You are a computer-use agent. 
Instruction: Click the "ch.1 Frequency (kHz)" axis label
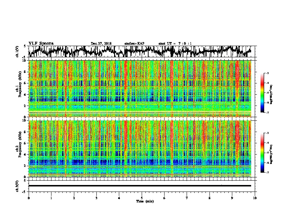19,85
